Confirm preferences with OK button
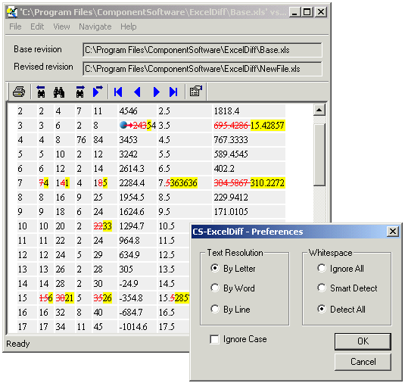The image size is (405, 383). pos(363,341)
